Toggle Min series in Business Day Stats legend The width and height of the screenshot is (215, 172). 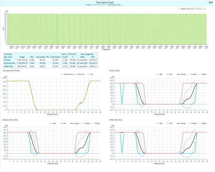(63, 124)
